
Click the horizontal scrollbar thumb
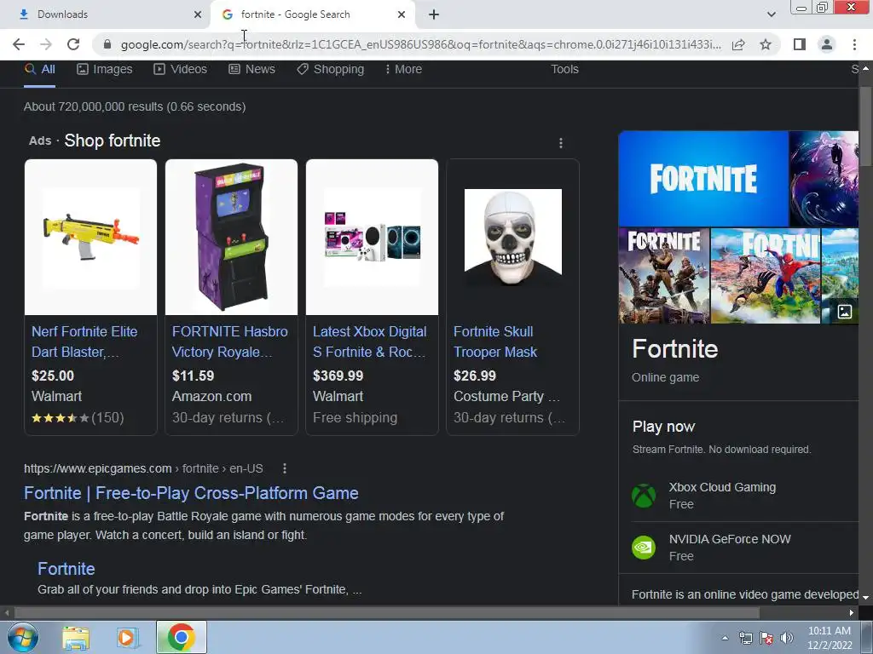pos(387,613)
